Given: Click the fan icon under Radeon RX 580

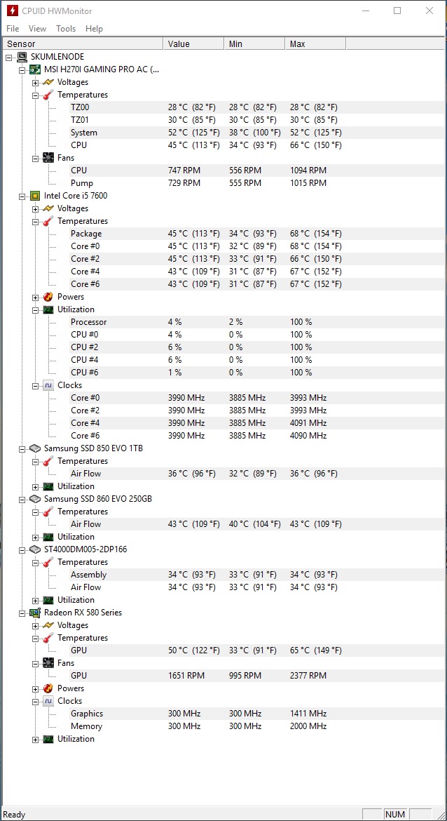Looking at the screenshot, I should tap(48, 663).
